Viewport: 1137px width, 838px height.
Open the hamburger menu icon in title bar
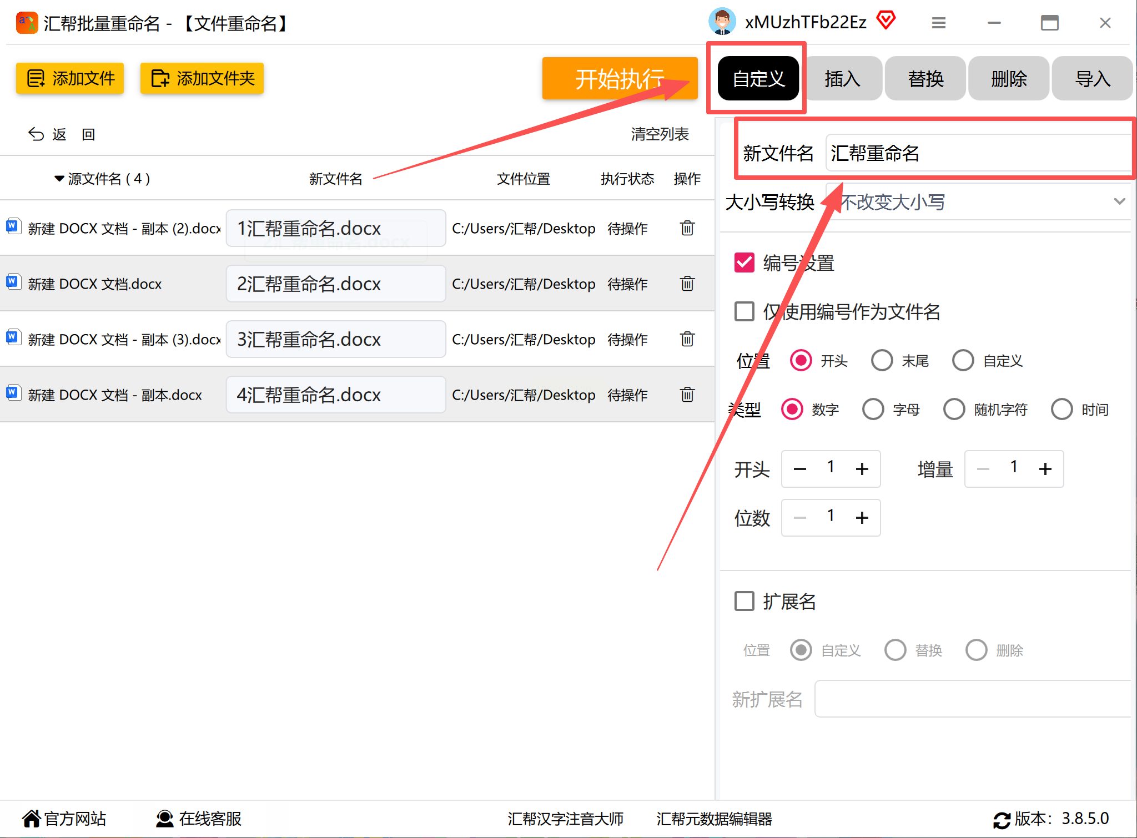click(938, 23)
